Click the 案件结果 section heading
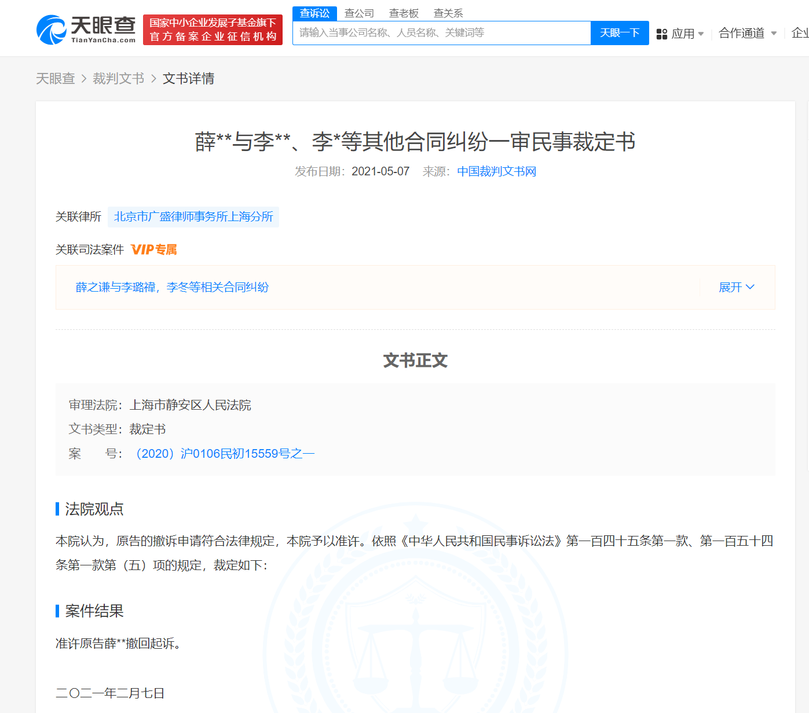 pos(94,611)
